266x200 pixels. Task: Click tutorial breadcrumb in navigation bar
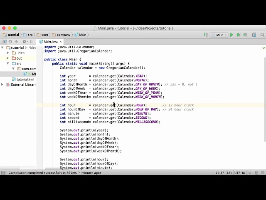[x=11, y=35]
